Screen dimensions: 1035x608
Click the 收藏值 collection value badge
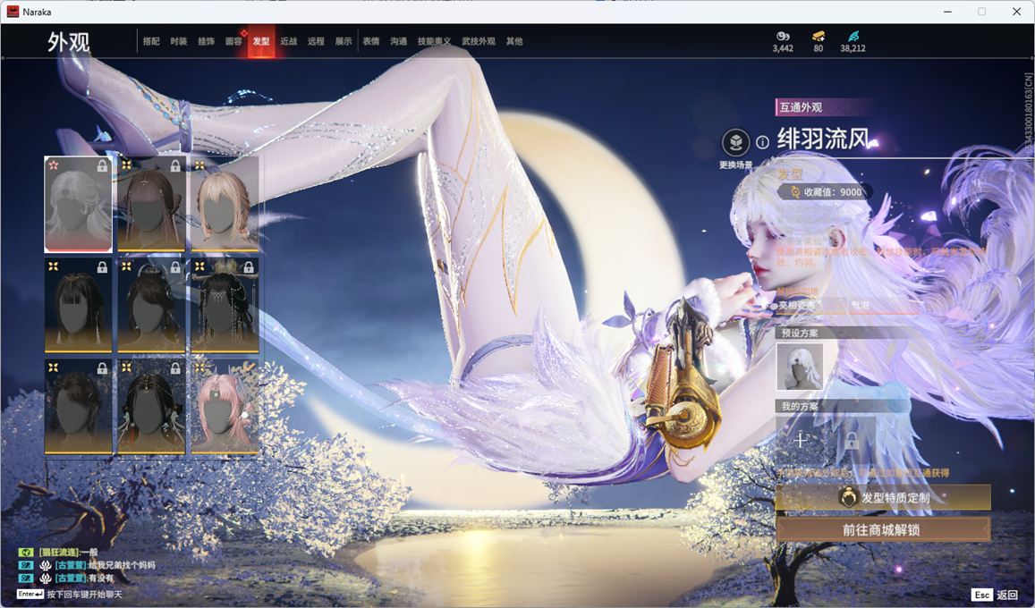click(825, 192)
